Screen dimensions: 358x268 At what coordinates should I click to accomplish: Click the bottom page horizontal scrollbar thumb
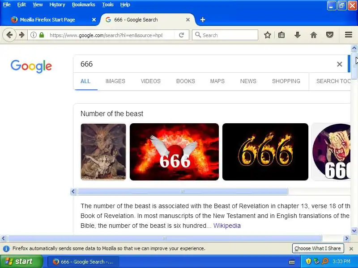(x=165, y=239)
